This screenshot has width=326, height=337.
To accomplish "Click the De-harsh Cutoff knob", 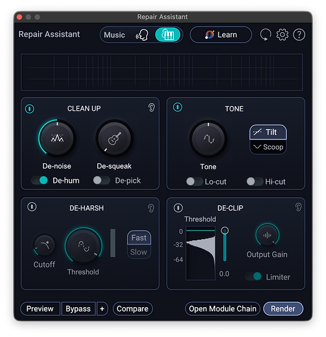I will pos(45,245).
